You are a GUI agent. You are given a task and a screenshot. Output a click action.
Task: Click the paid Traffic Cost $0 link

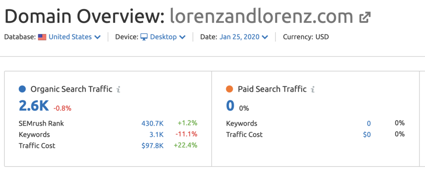click(x=366, y=134)
